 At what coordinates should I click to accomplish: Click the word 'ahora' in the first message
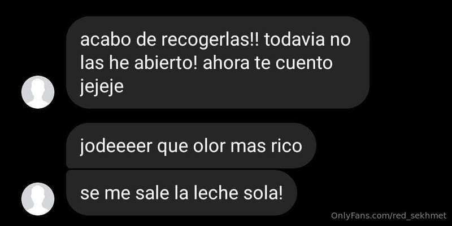click(x=226, y=63)
